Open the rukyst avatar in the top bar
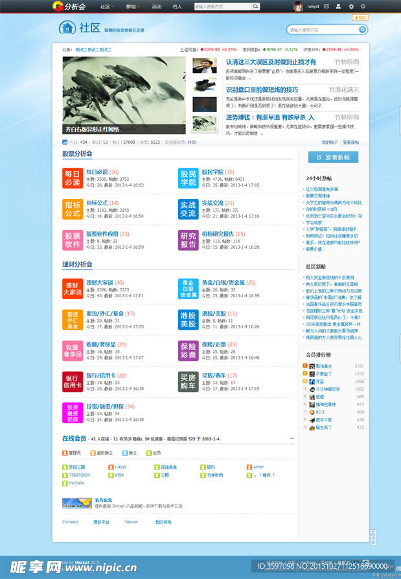The width and height of the screenshot is (401, 579). point(298,6)
